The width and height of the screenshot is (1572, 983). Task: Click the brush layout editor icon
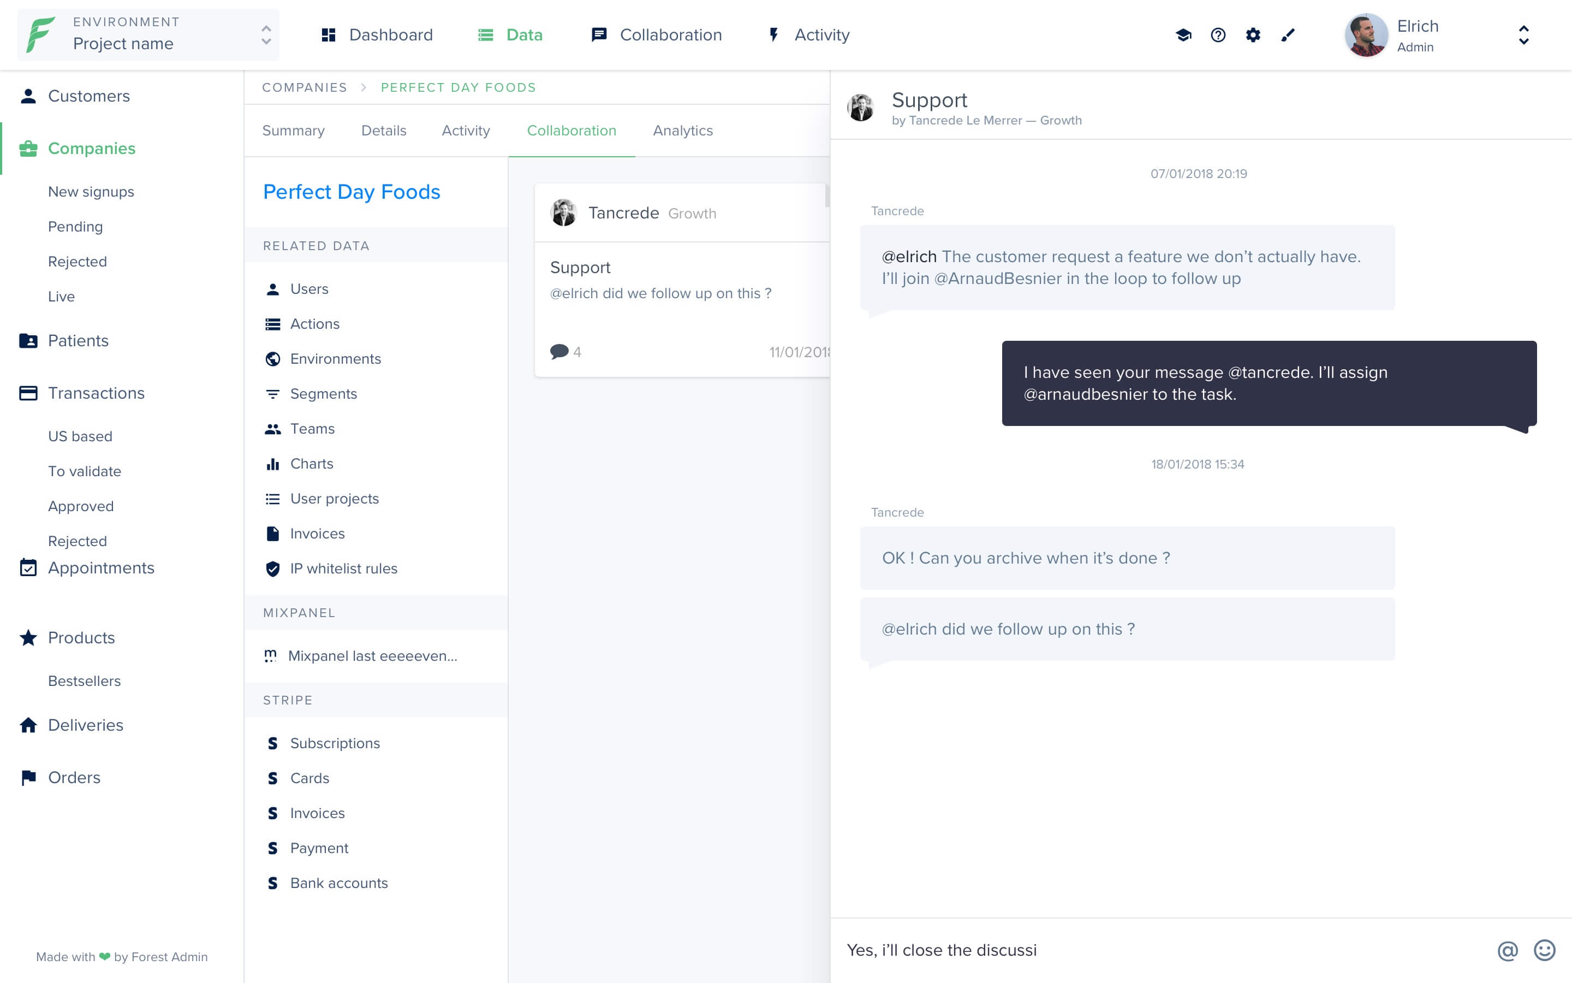click(1288, 35)
